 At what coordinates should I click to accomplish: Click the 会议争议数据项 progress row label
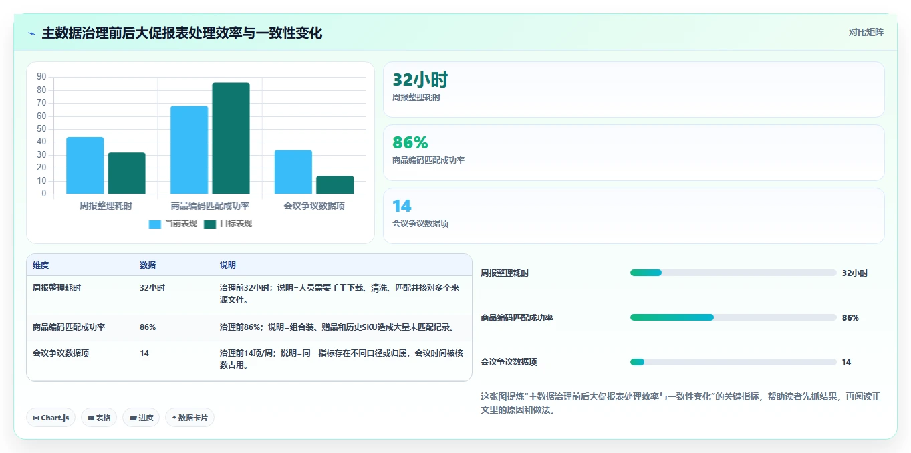point(509,362)
